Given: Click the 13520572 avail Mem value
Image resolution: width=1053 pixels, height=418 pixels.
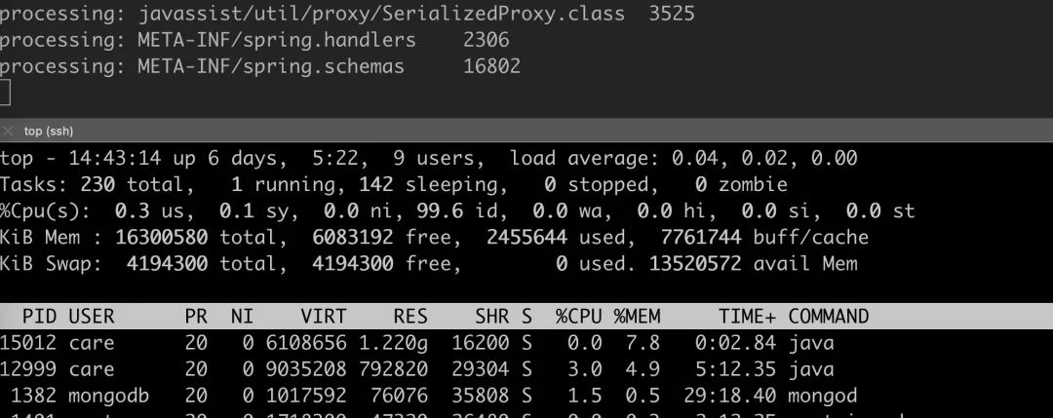Looking at the screenshot, I should click(x=695, y=264).
